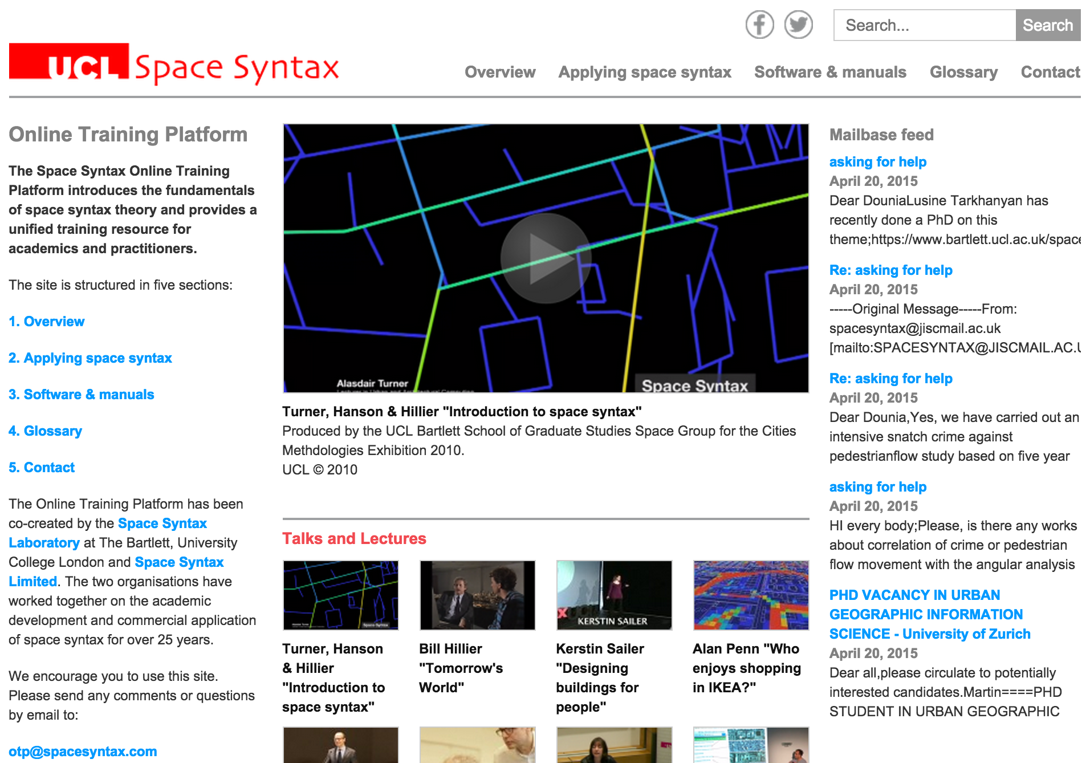
Task: Click Bill Hillier "Tomorrow's World" title
Action: (x=461, y=668)
